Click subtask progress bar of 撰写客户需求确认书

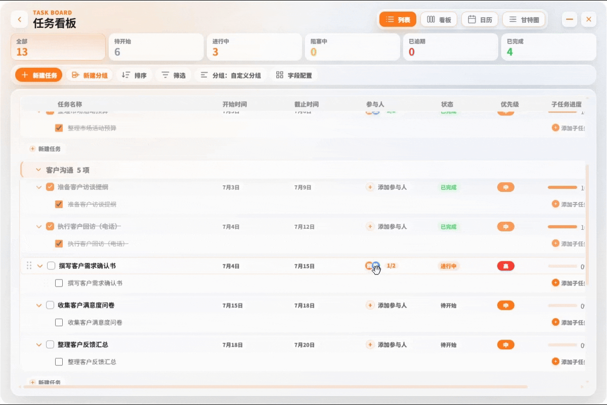click(x=562, y=266)
